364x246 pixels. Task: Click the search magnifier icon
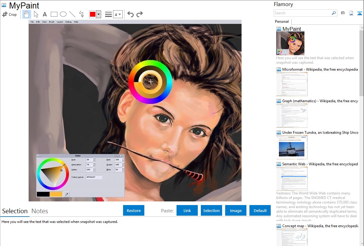tap(334, 13)
